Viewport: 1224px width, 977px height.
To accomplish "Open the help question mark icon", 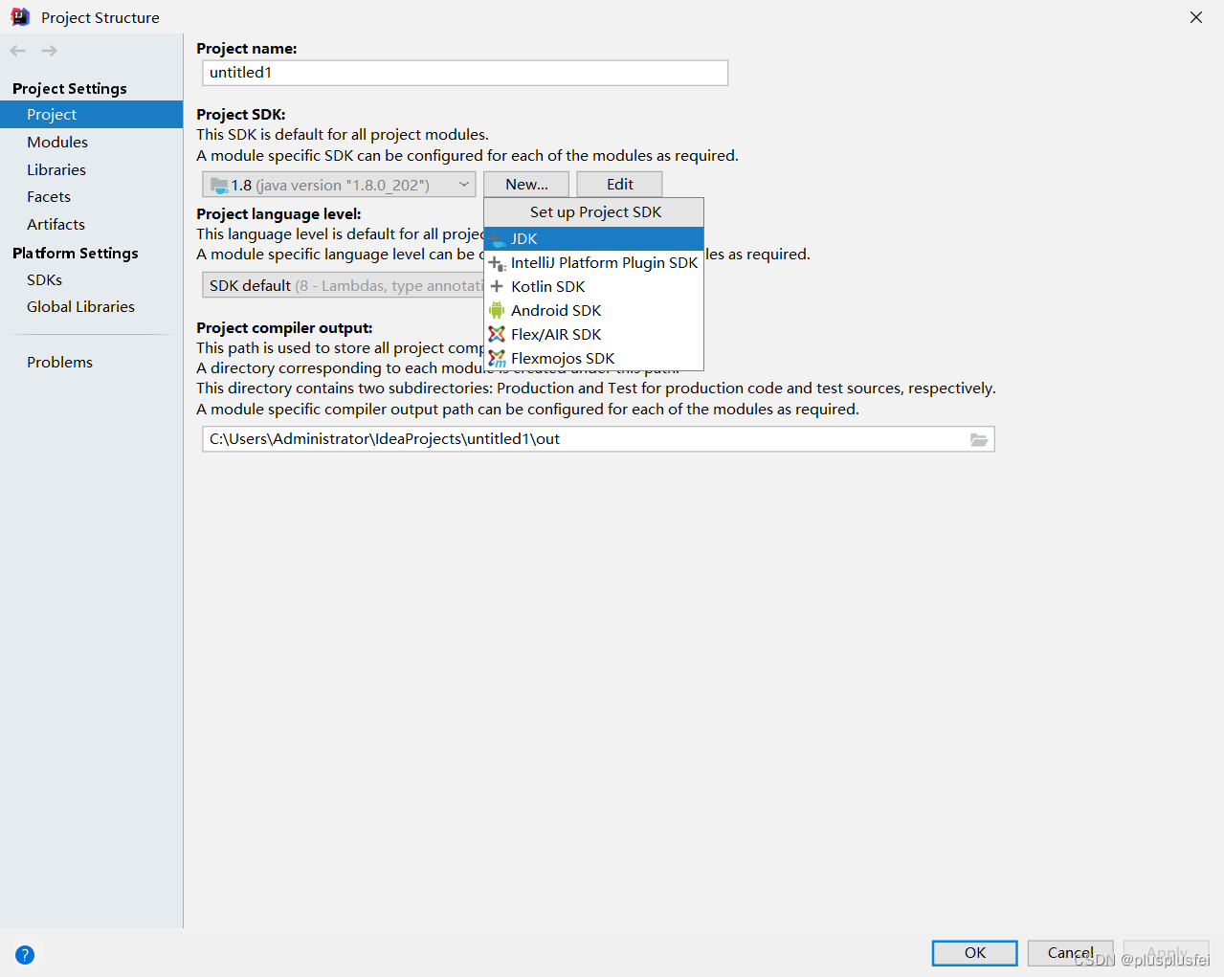I will tap(25, 954).
